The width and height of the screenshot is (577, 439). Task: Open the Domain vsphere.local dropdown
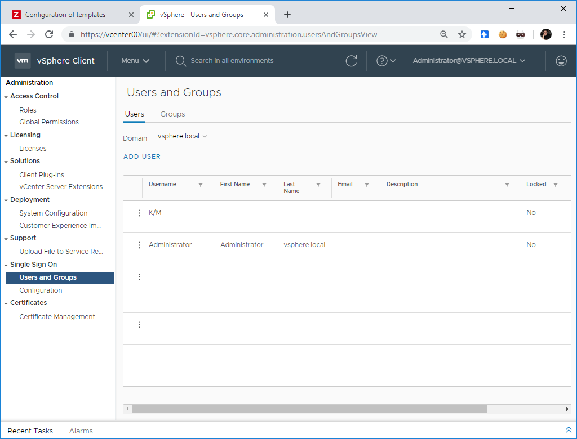182,136
